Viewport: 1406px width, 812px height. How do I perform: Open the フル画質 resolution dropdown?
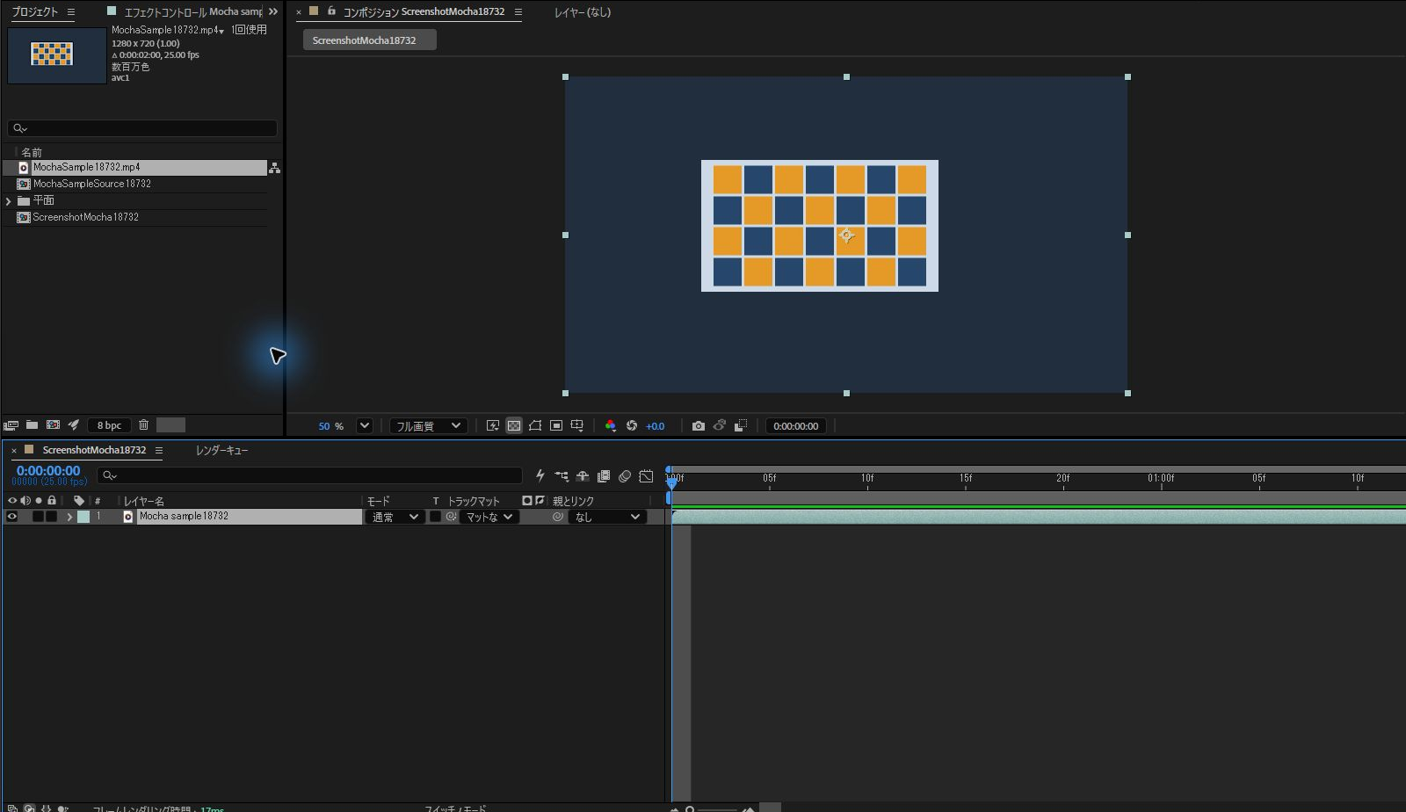[428, 426]
